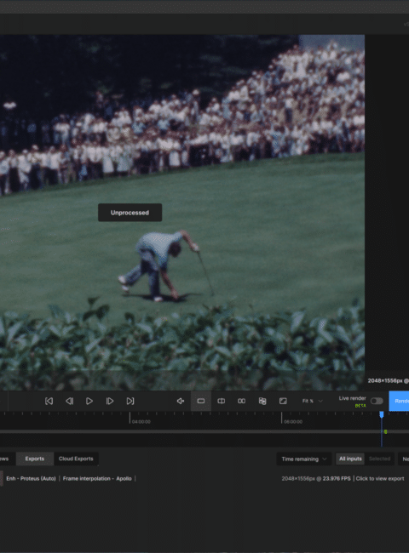Select comparison grid view icon

pyautogui.click(x=262, y=401)
